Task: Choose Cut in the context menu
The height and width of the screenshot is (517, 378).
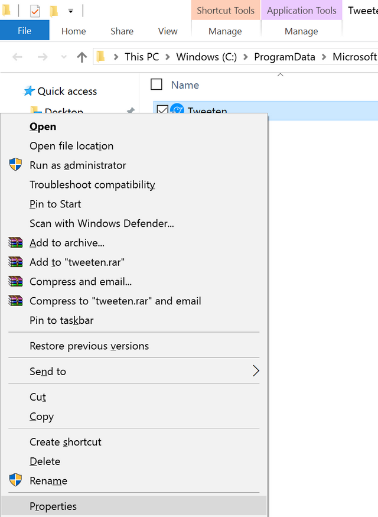Action: [134, 397]
